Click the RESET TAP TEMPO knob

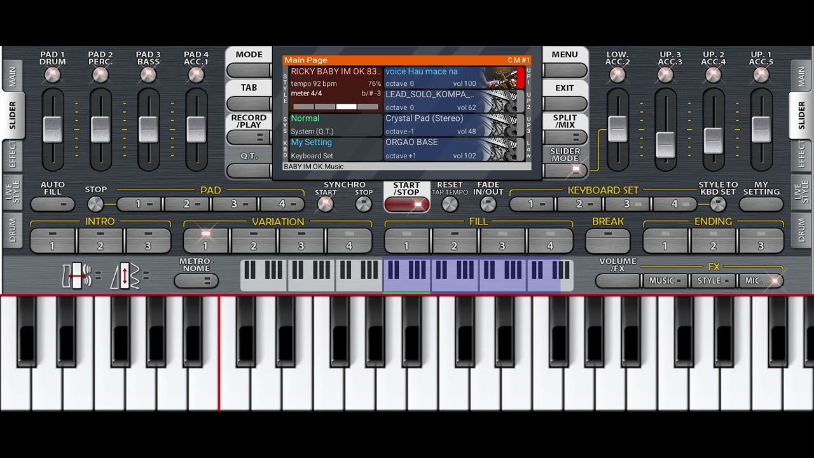point(450,204)
